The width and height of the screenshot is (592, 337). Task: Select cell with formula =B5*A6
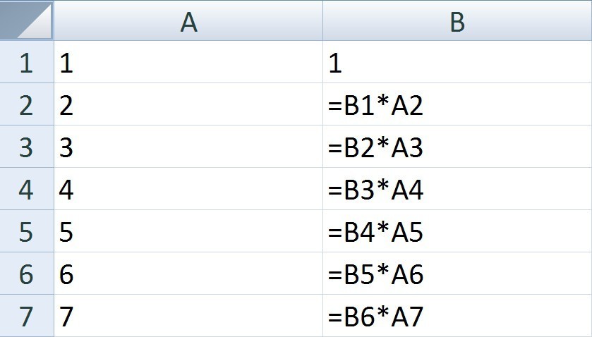457,274
